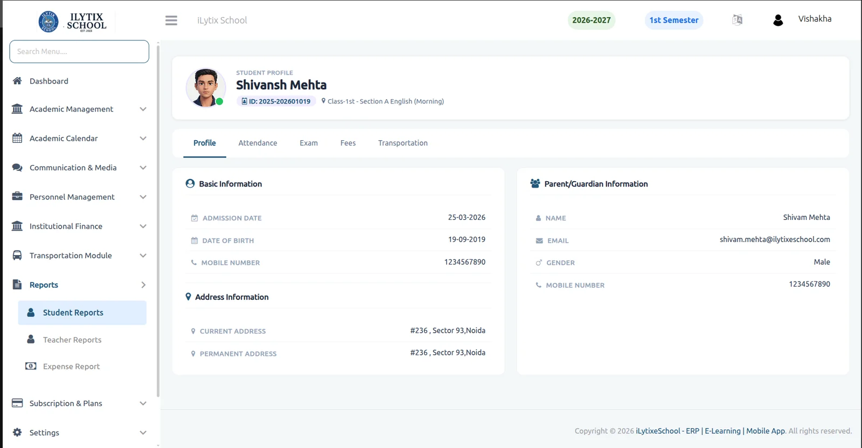Image resolution: width=862 pixels, height=448 pixels.
Task: Open the E-Learning footer link
Action: pos(722,431)
